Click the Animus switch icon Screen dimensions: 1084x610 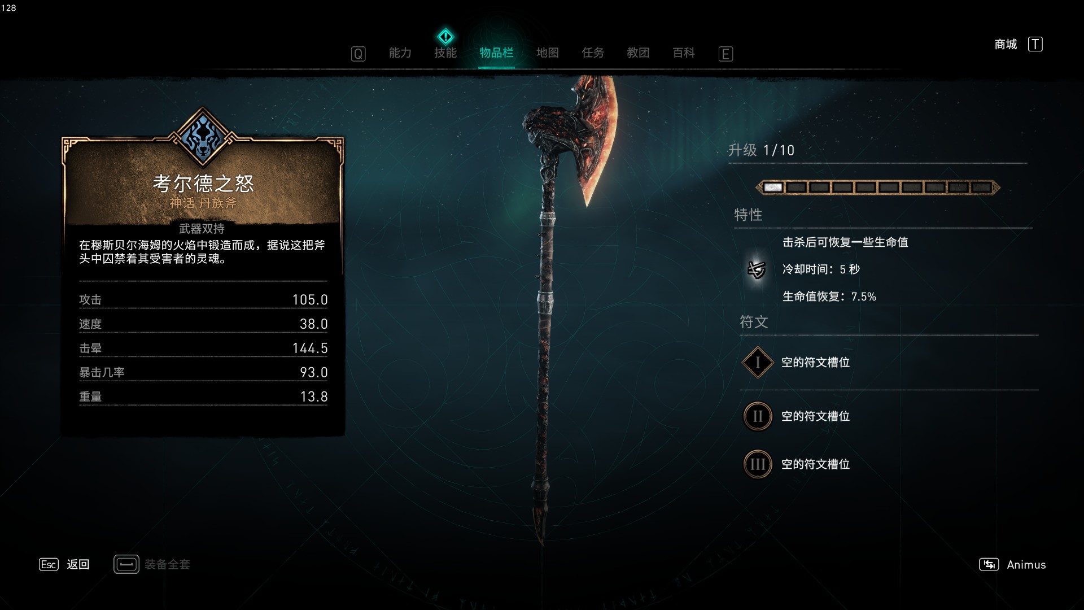tap(989, 564)
